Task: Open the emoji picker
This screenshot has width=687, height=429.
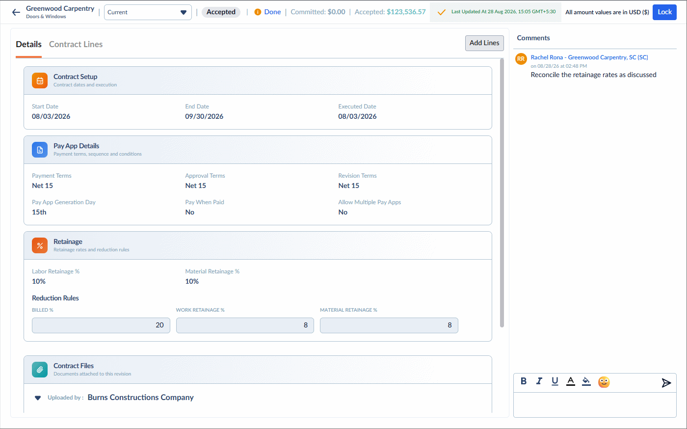Action: click(604, 382)
